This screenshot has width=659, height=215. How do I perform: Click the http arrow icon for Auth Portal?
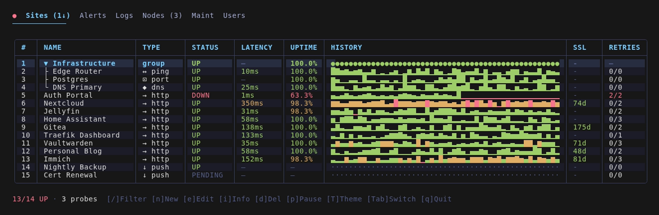[x=144, y=95]
